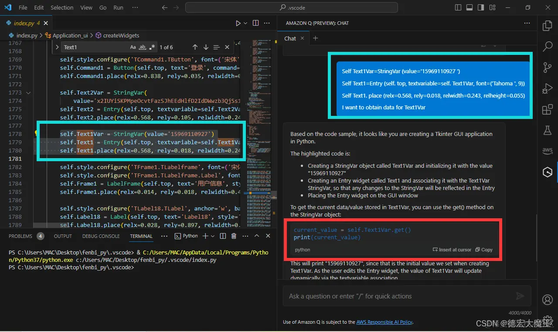Kill the terminal with the trash icon
The image size is (558, 332).
[234, 236]
